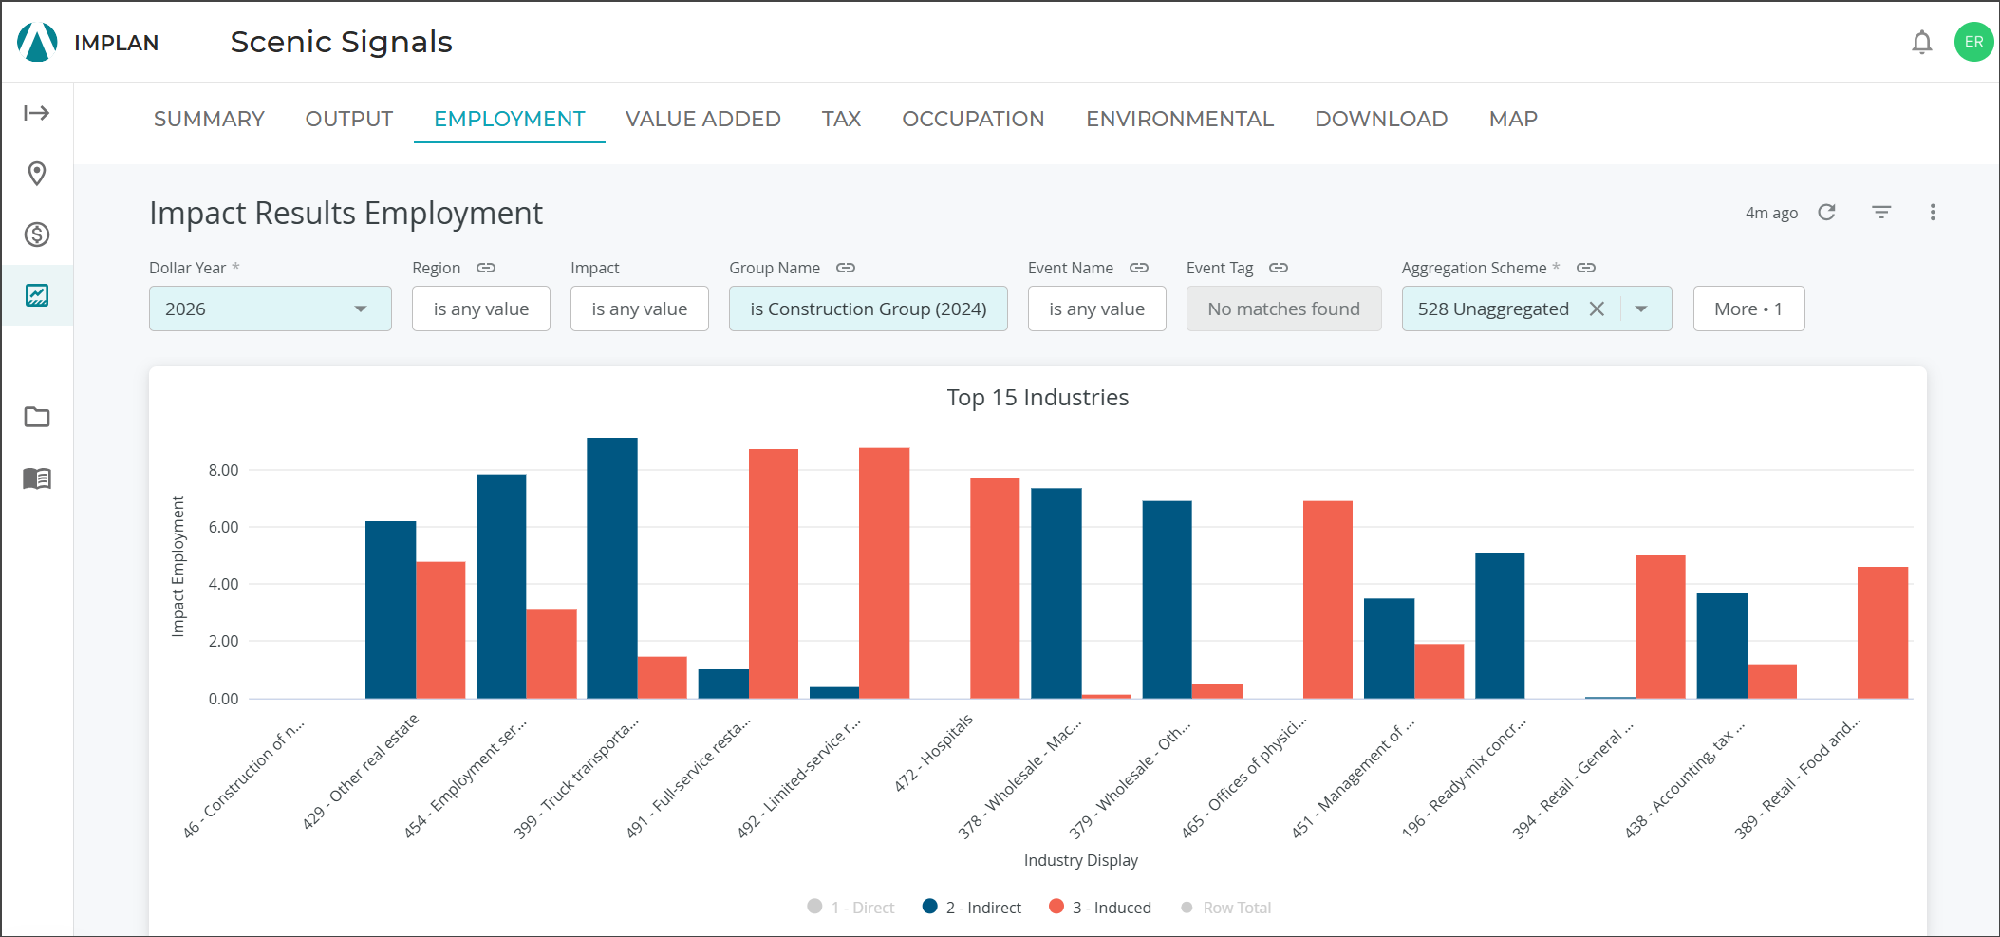The height and width of the screenshot is (937, 2000).
Task: Click the Event Tag 'No matches found' field
Action: pyautogui.click(x=1284, y=309)
